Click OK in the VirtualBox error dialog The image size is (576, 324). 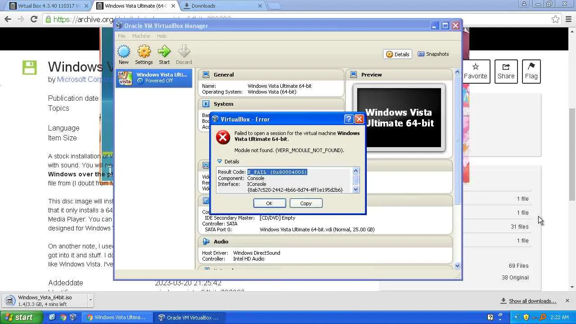(269, 203)
